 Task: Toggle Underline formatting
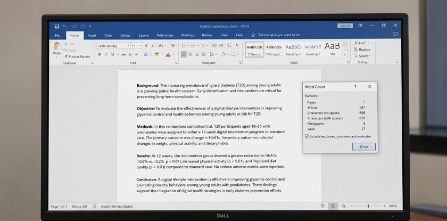113,54
